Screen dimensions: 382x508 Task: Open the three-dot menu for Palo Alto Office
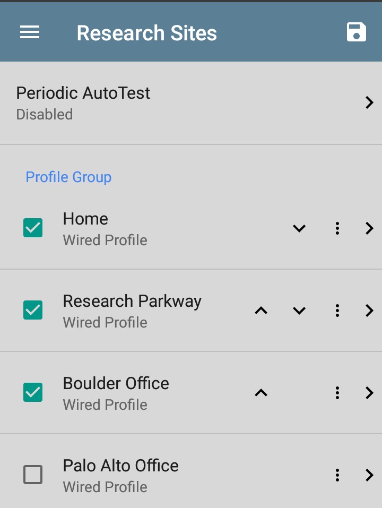pos(337,475)
